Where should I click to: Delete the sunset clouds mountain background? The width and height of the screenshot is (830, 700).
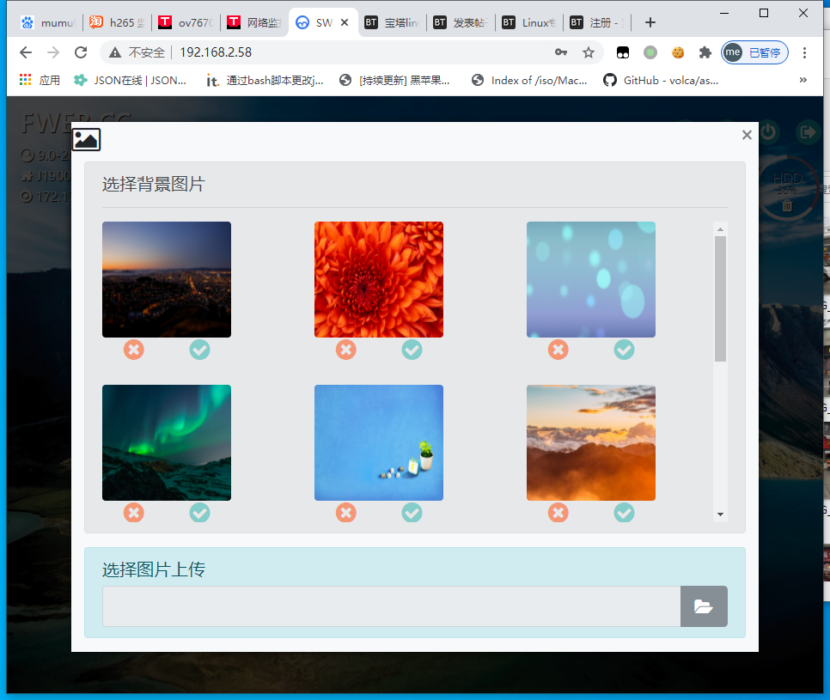tap(558, 513)
